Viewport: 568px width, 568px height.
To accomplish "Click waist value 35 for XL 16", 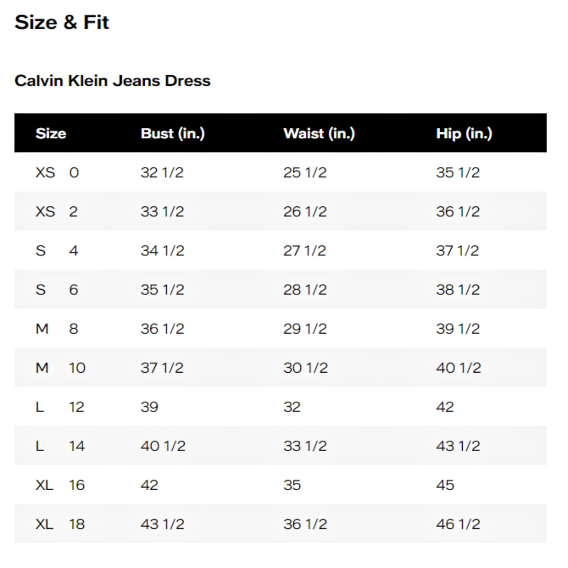I will click(292, 485).
